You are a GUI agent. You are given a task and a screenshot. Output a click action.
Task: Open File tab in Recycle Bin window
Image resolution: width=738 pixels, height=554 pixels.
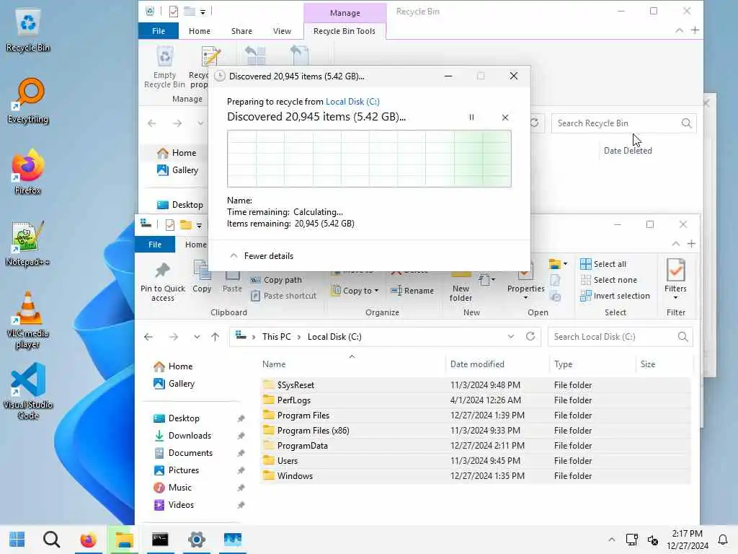[159, 31]
